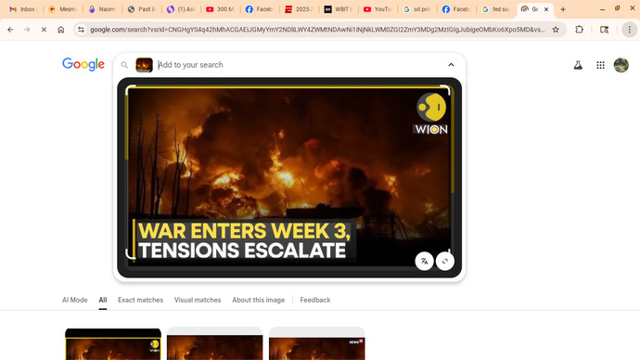Click the Google Lens search icon in toolbar
The image size is (640, 360).
(x=605, y=30)
